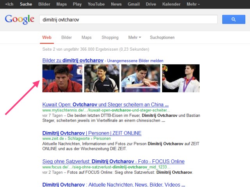This screenshot has width=250, height=187.
Task: Open Bilder in the top black bar
Action: pyautogui.click(x=44, y=4)
